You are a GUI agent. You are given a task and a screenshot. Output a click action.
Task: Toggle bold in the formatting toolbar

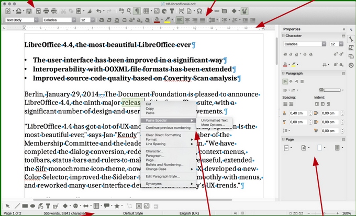click(x=102, y=20)
